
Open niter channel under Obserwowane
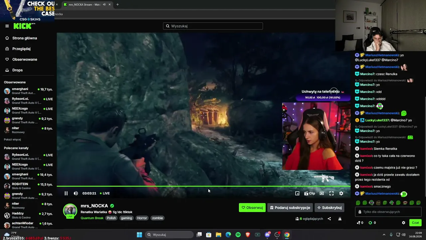(28, 130)
